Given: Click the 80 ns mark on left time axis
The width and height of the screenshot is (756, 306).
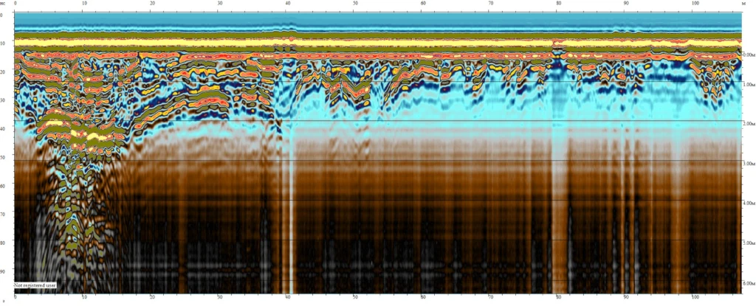Looking at the screenshot, I should [5, 243].
